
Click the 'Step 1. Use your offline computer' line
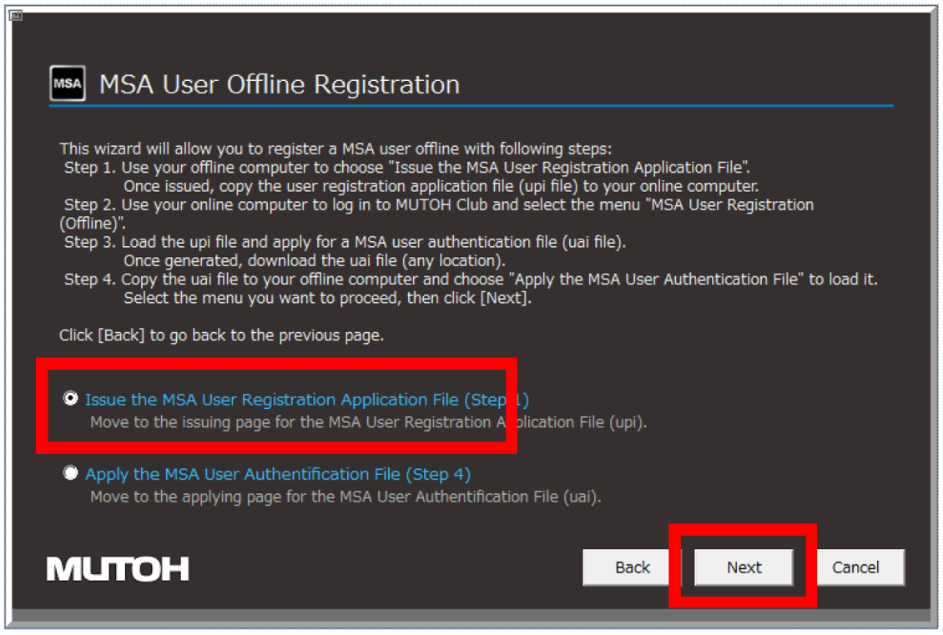tap(407, 167)
